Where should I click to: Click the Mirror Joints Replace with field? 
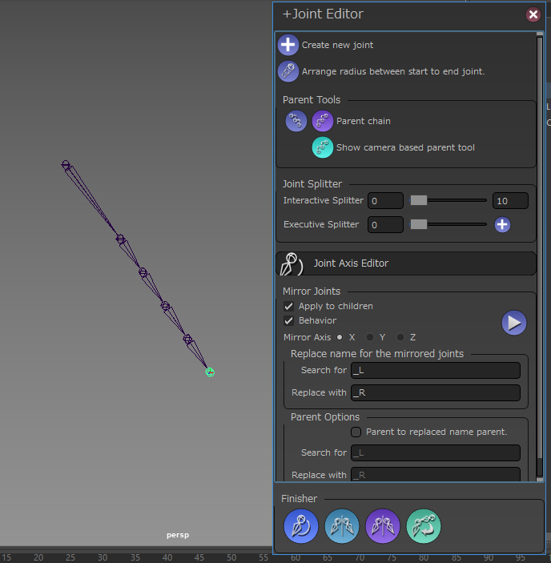436,392
